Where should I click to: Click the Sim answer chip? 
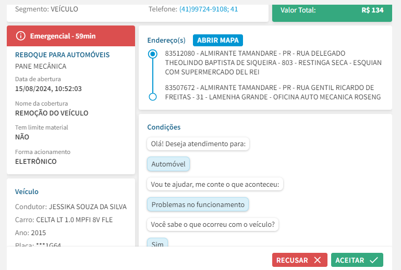(157, 243)
